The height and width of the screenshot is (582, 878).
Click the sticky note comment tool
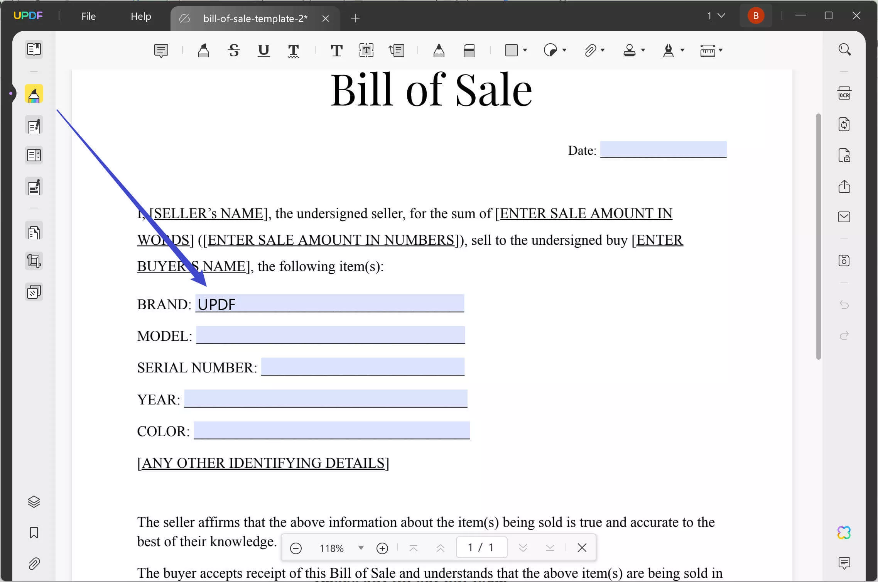click(x=161, y=51)
